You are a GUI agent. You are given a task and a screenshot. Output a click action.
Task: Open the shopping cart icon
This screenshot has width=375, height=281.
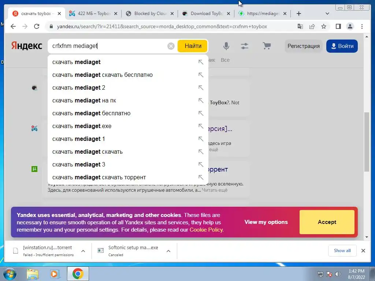point(267,46)
